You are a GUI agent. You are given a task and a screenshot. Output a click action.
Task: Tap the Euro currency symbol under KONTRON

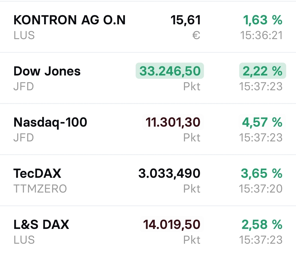[x=196, y=35]
